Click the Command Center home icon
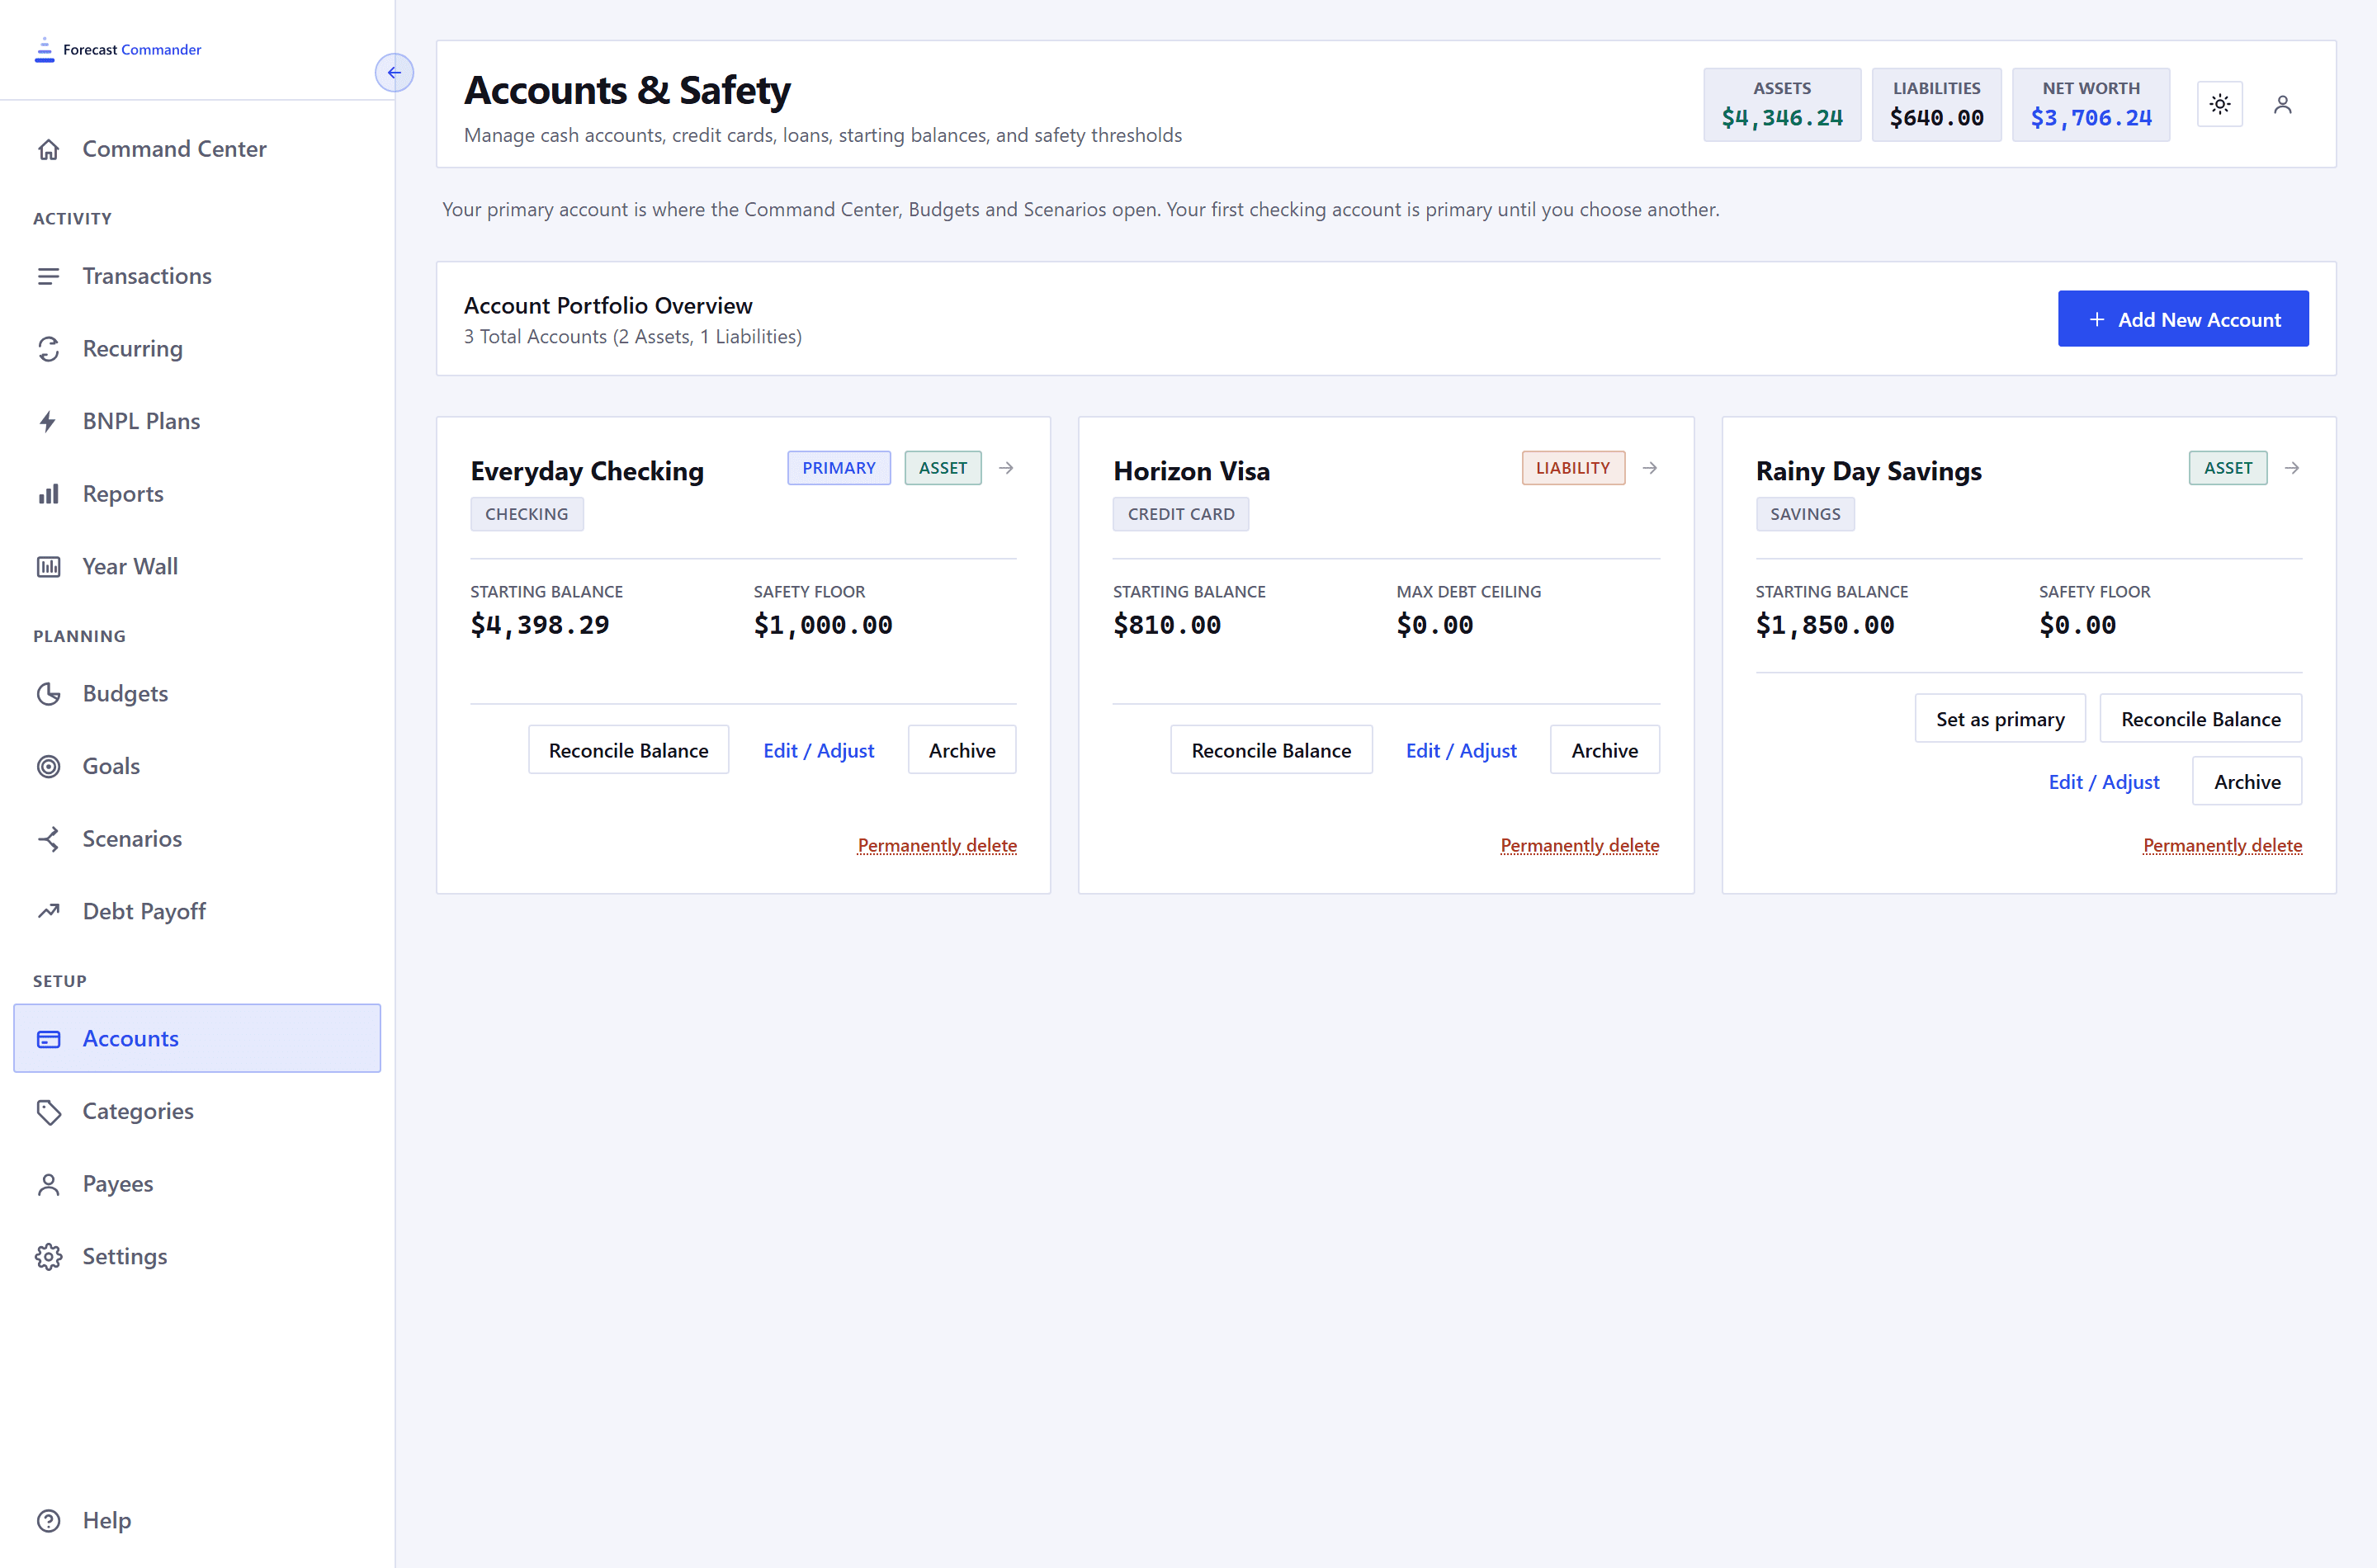 coord(48,149)
